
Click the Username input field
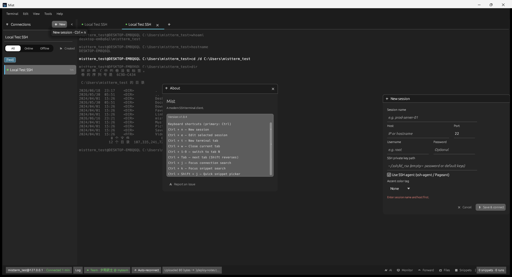click(408, 150)
